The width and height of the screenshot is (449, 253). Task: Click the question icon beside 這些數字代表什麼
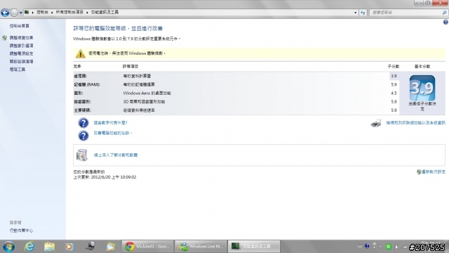click(83, 123)
